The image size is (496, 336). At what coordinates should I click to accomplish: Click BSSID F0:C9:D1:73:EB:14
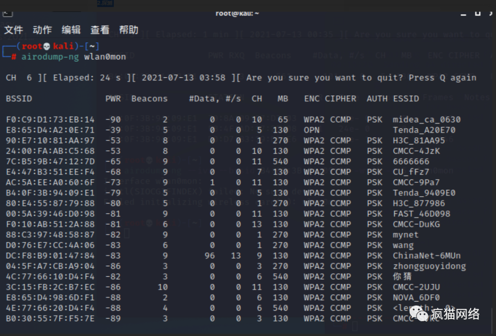click(50, 120)
